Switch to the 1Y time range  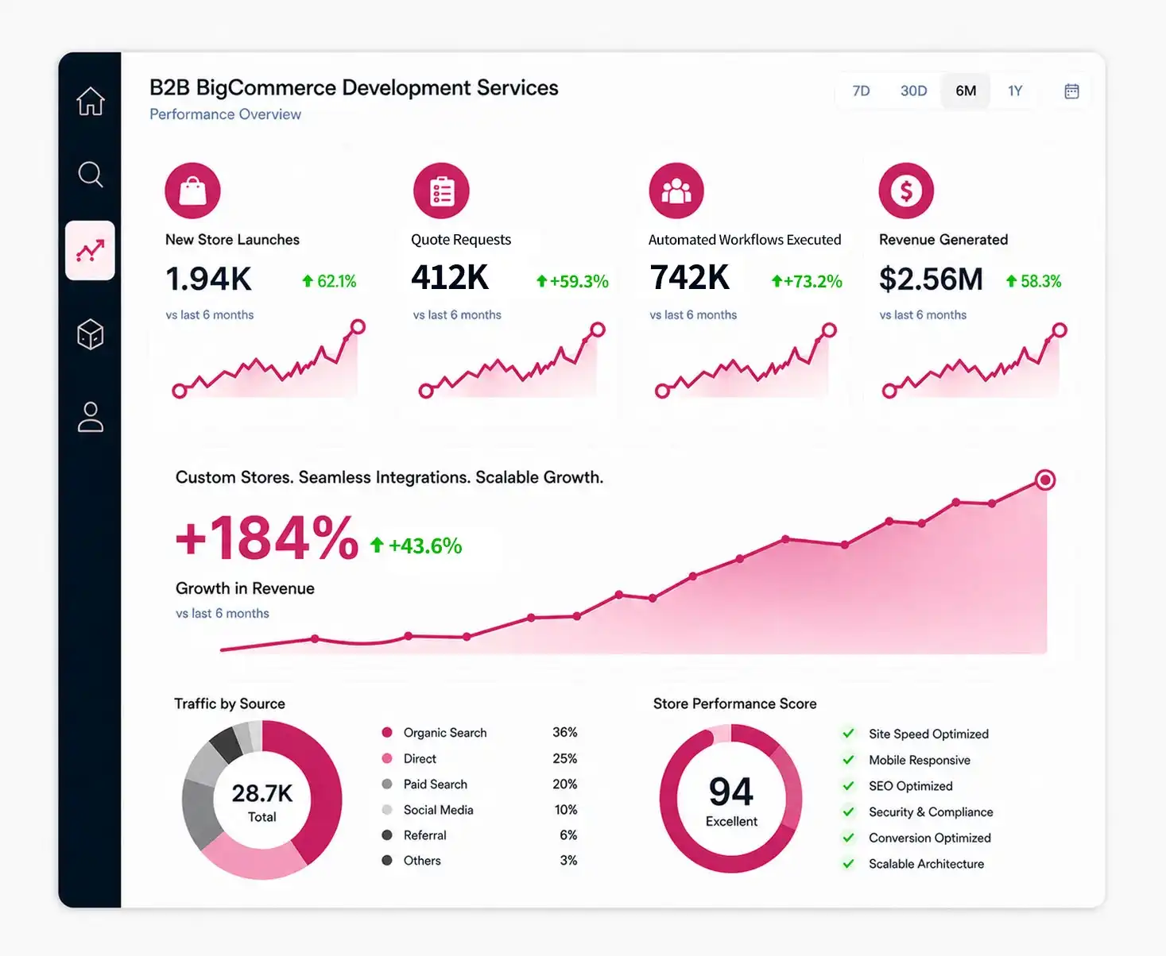(x=1015, y=91)
